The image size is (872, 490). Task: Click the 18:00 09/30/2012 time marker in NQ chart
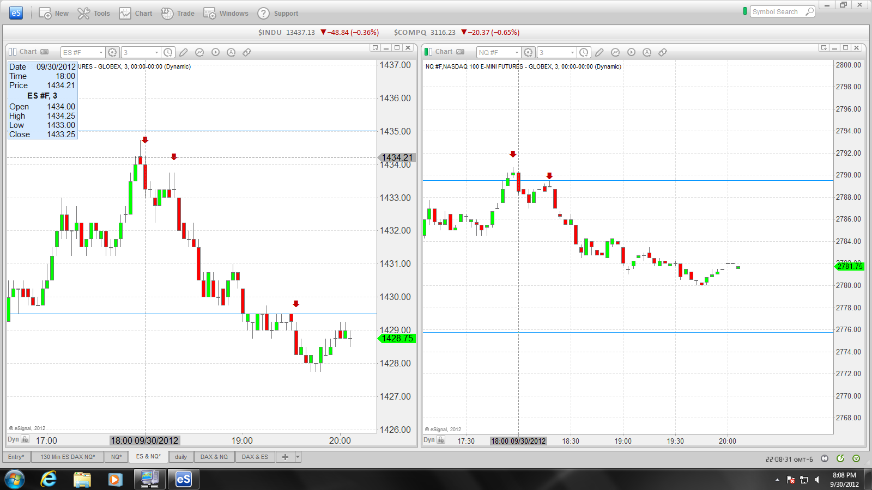[518, 441]
